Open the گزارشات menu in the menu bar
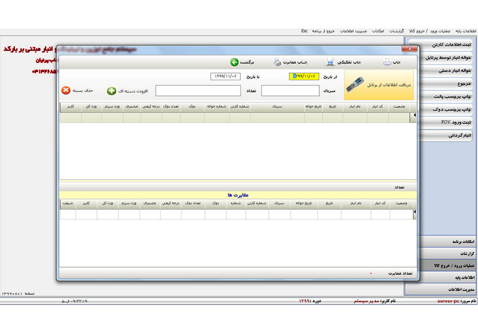The width and height of the screenshot is (478, 334). click(x=397, y=31)
